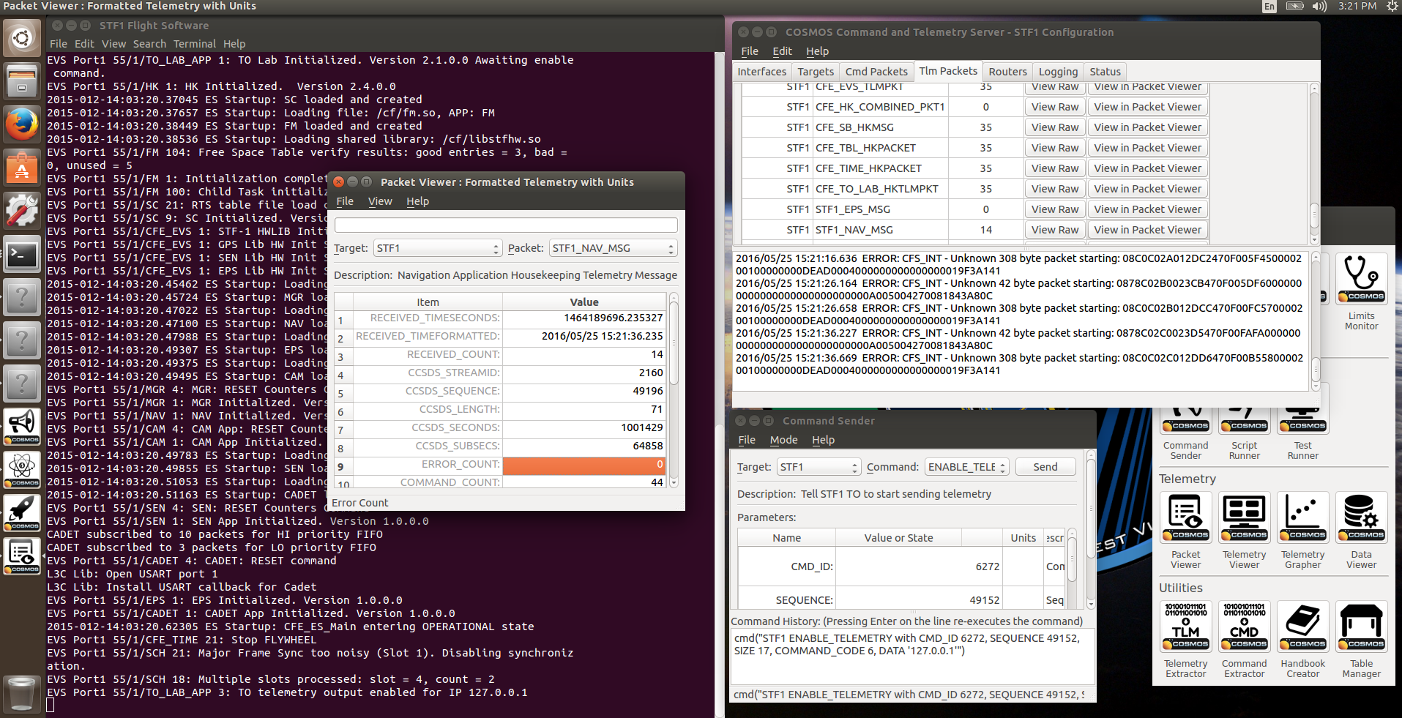This screenshot has height=718, width=1402.
Task: Click the CMD_ID value 6272 cell
Action: (x=918, y=566)
